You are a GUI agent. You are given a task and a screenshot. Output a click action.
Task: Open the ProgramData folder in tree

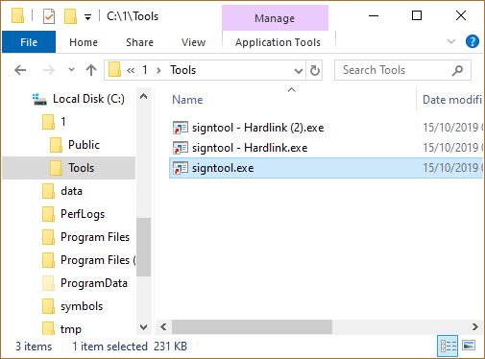point(94,283)
